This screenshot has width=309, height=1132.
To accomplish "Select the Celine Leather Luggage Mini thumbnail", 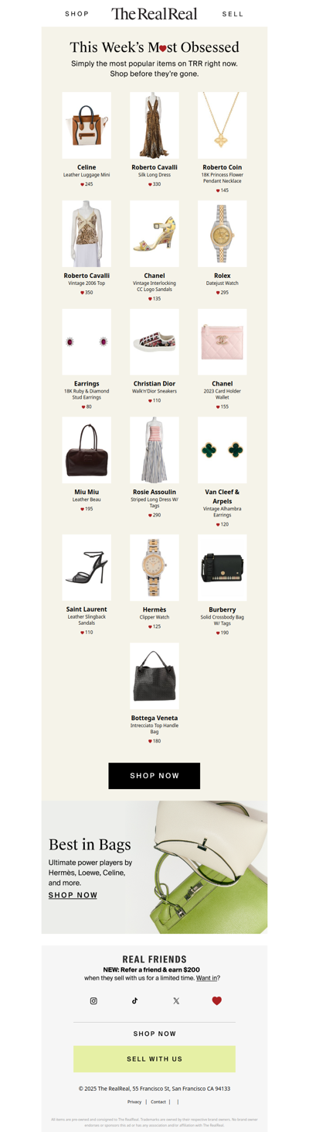I will (87, 125).
